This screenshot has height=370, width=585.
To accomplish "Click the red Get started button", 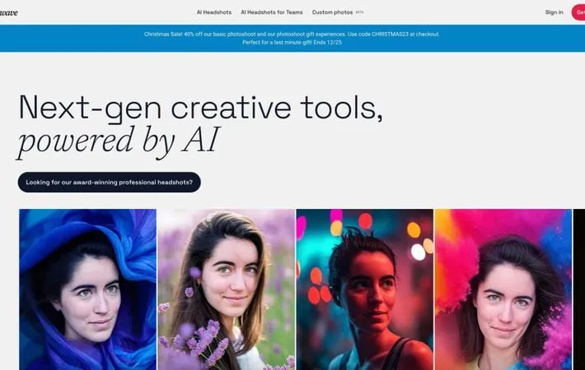I will tap(578, 12).
